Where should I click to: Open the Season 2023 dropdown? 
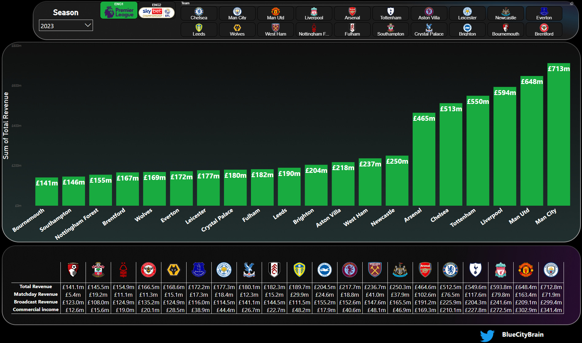tap(66, 26)
